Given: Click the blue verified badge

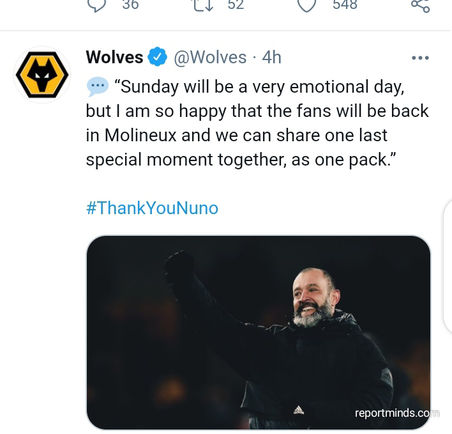Looking at the screenshot, I should [157, 58].
